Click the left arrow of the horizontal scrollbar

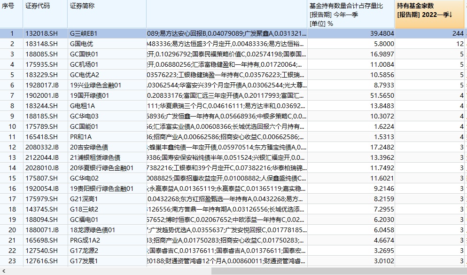(4, 271)
